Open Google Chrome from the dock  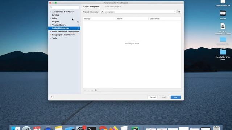point(103,128)
